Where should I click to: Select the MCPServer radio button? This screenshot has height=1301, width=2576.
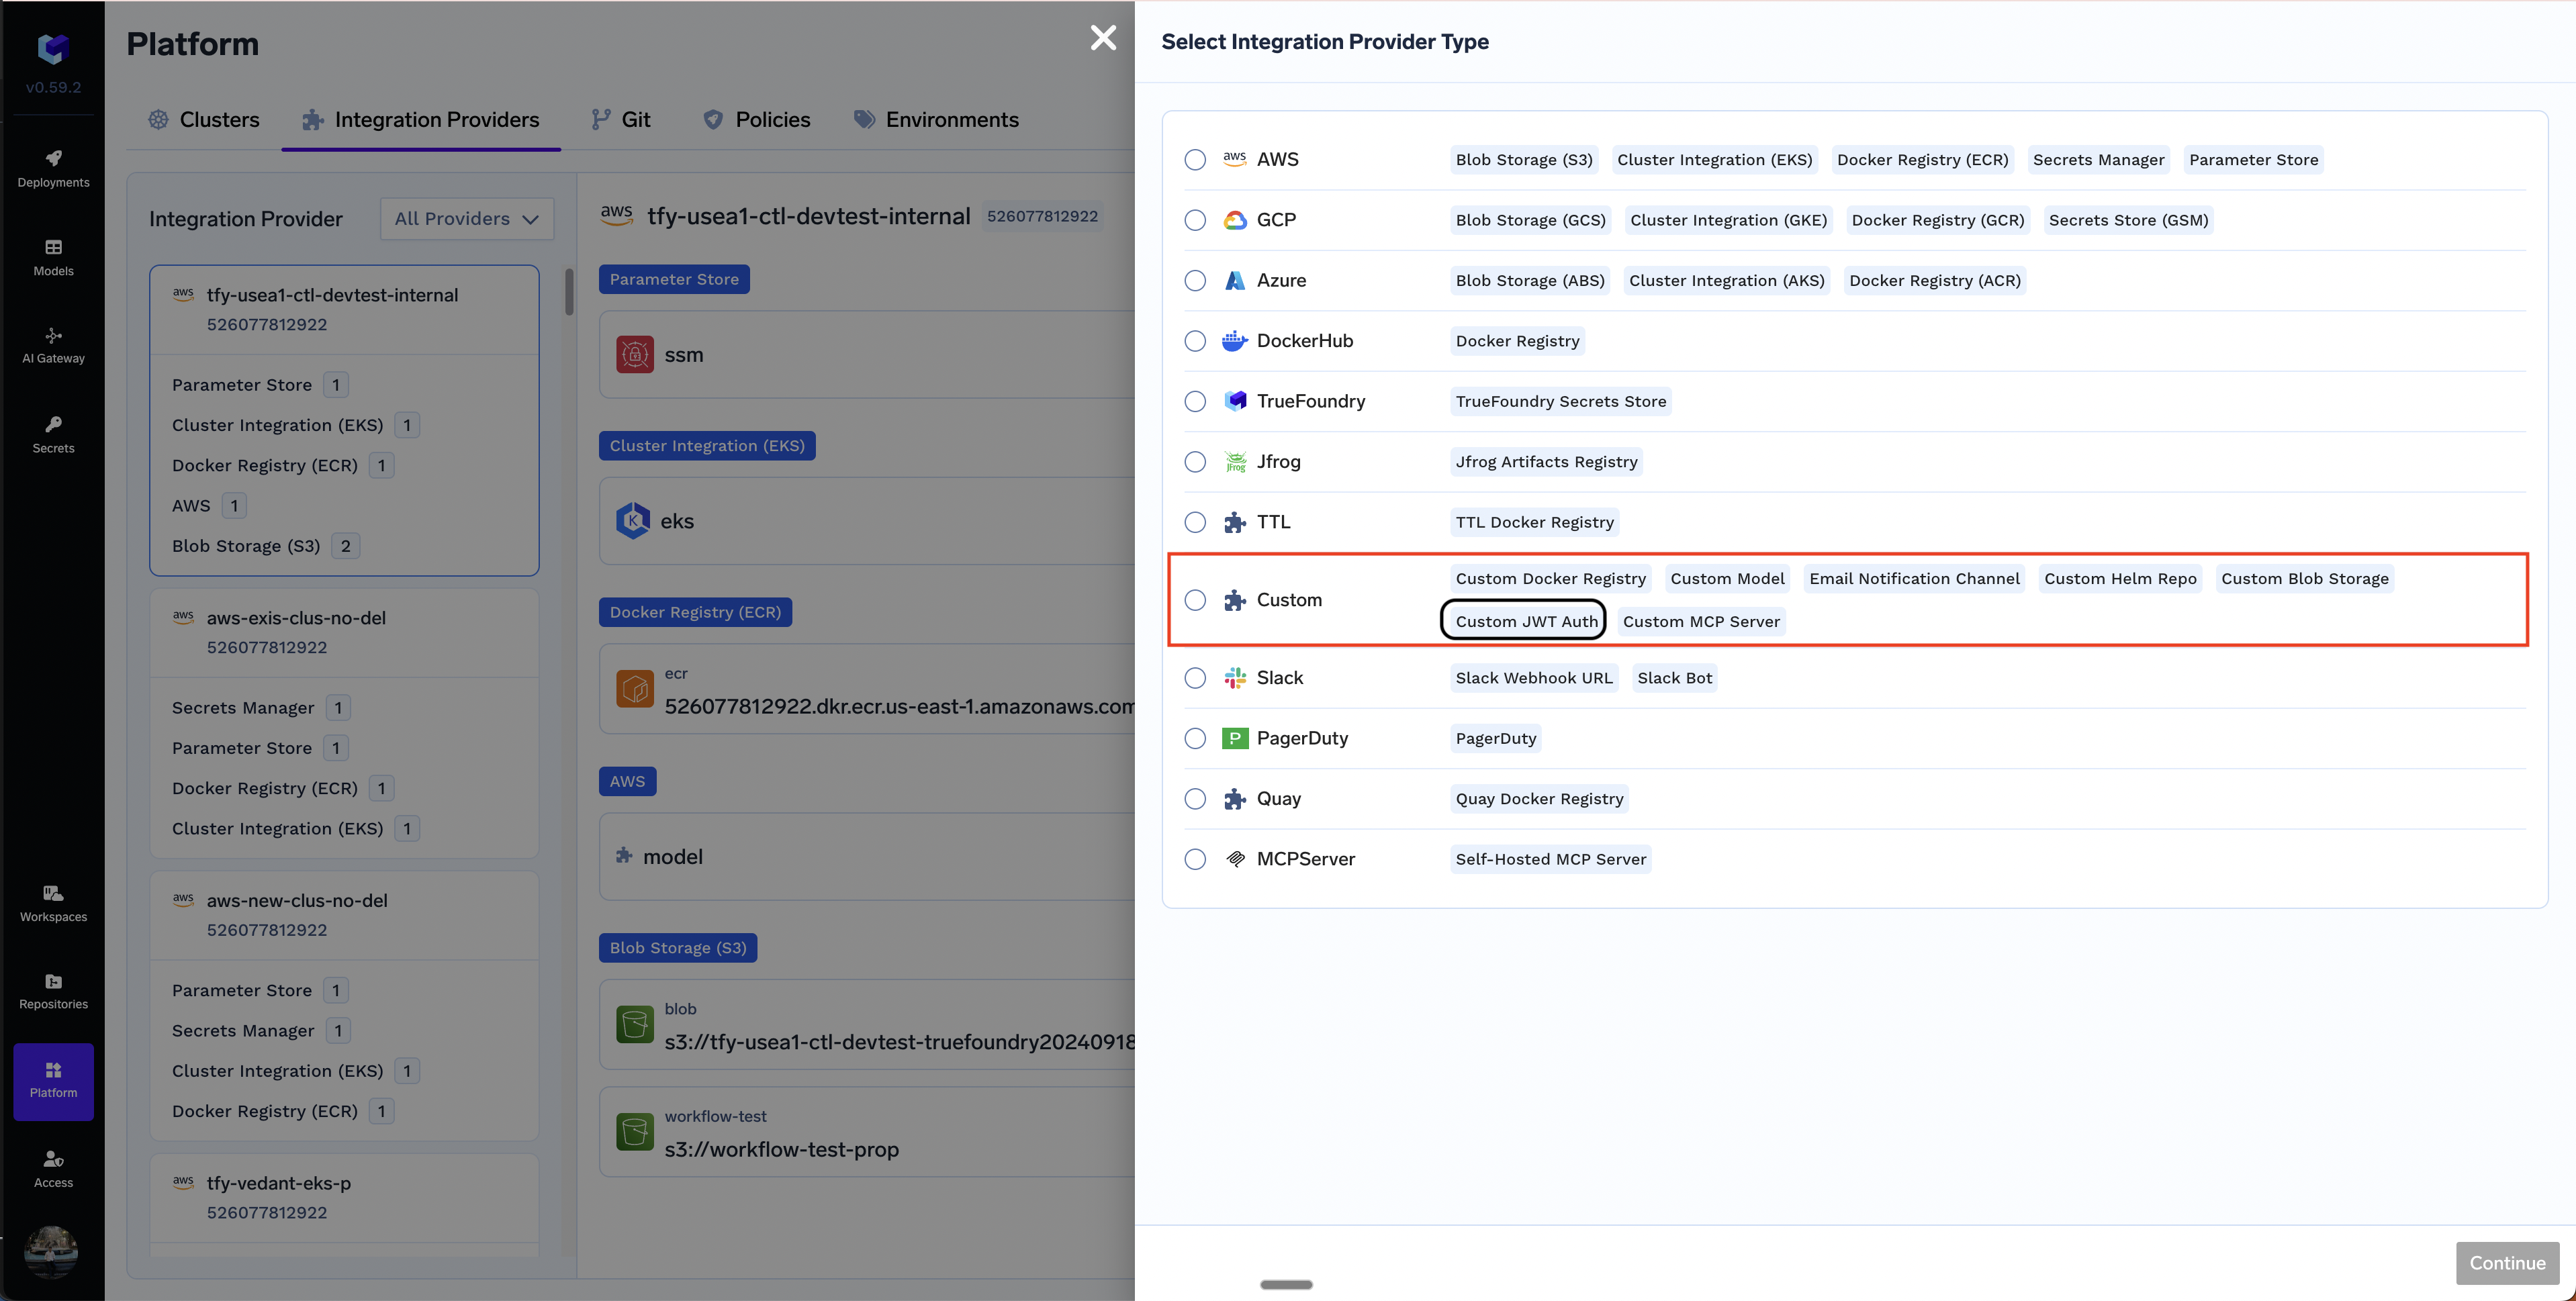(1195, 859)
